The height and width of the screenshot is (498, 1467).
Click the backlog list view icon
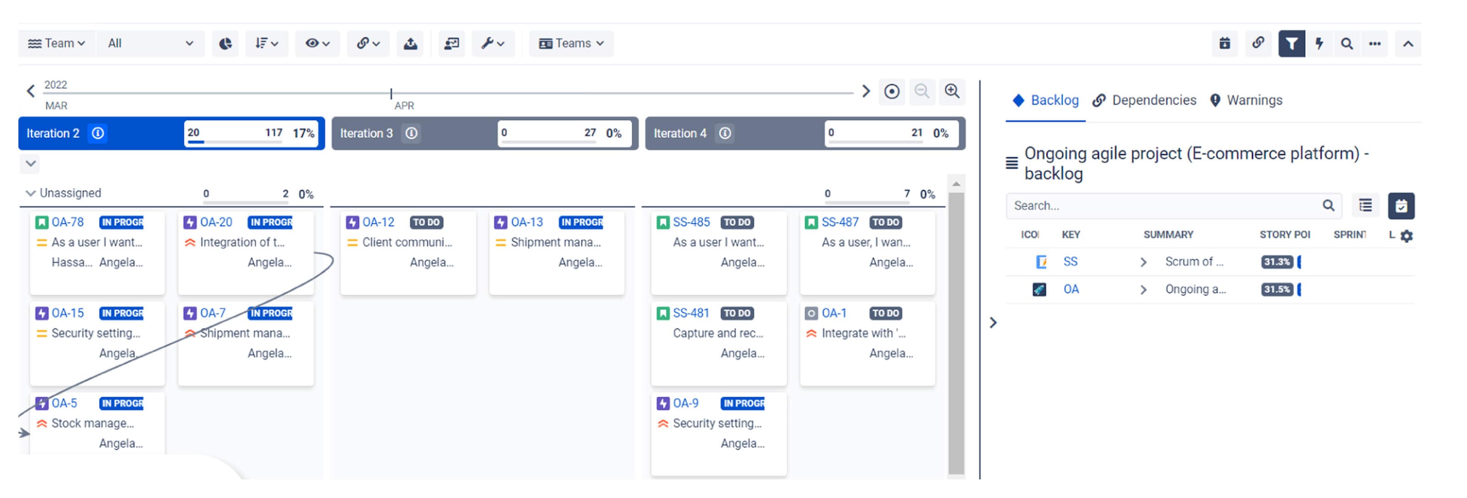[x=1365, y=206]
